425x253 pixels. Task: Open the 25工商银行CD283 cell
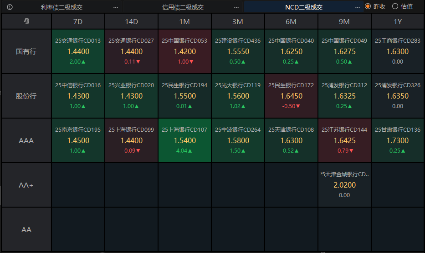tap(398, 51)
